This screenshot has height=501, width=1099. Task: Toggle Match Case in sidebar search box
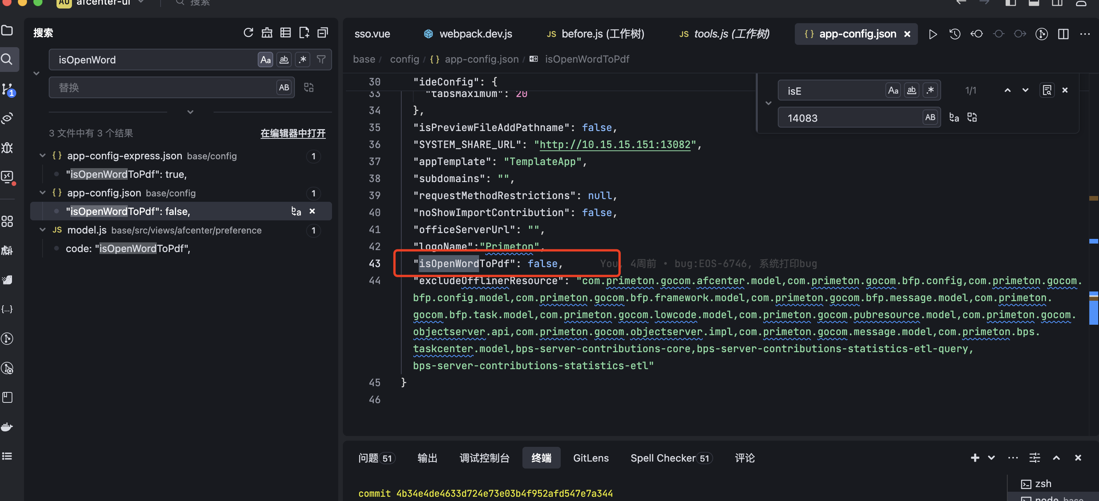pos(265,60)
